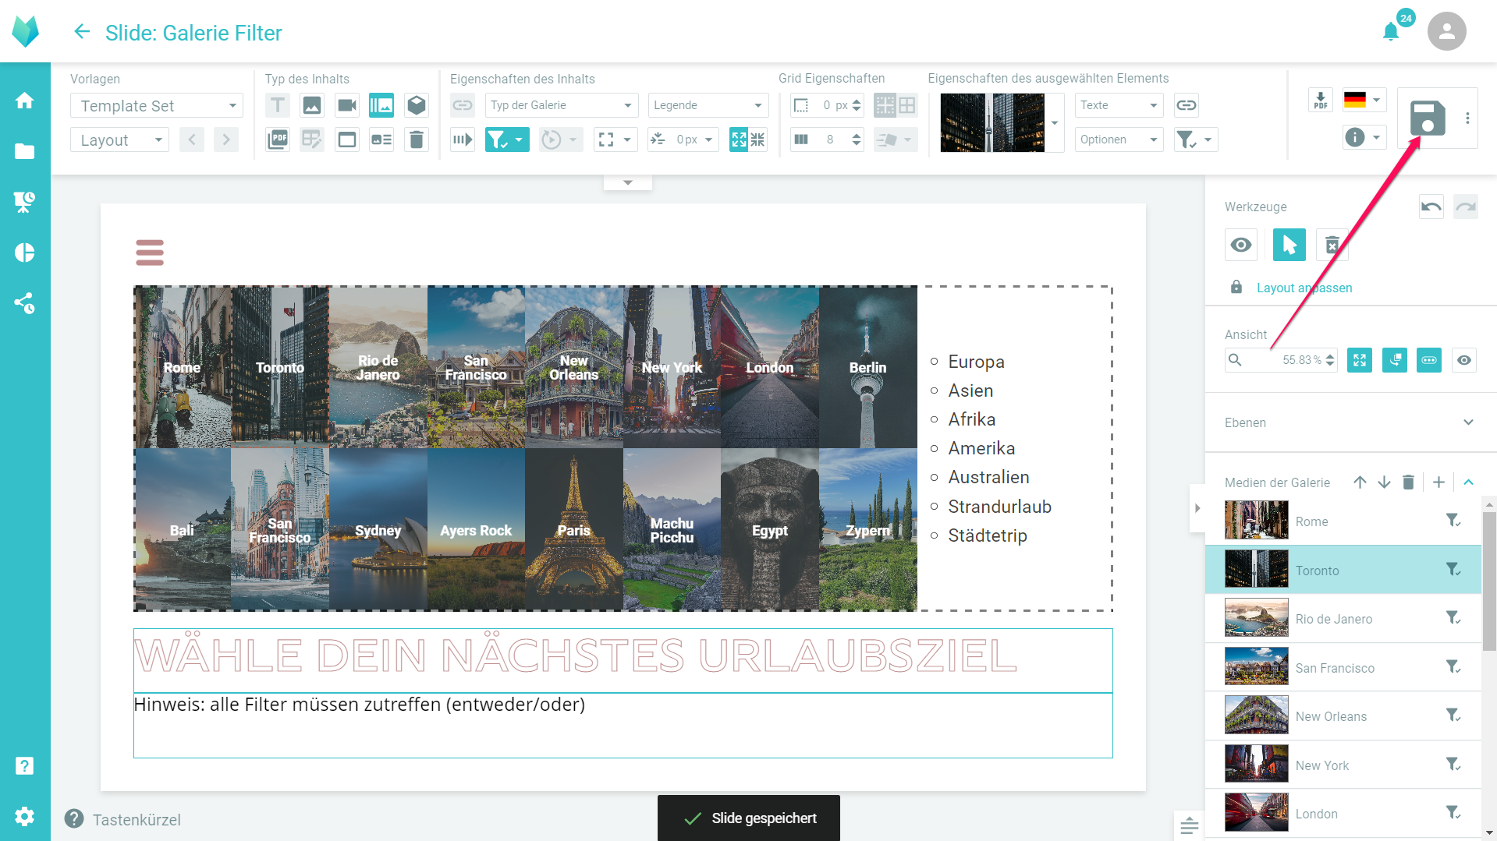
Task: Collapse the Medien der Galerie section
Action: 1469,482
